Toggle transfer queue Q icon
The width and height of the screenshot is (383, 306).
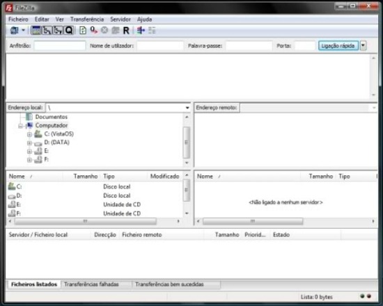(69, 31)
